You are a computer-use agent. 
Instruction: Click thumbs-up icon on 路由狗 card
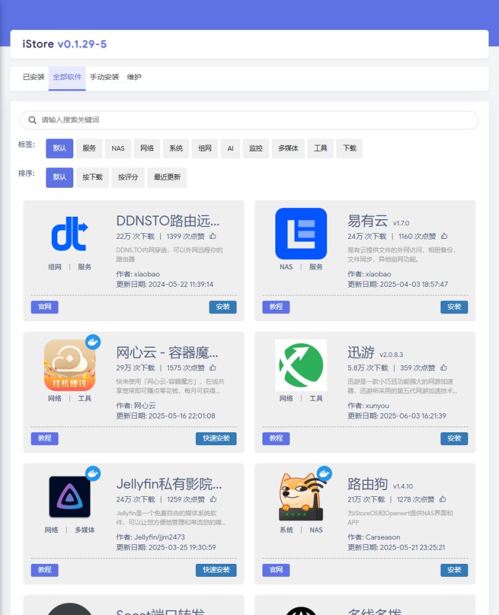coord(443,499)
